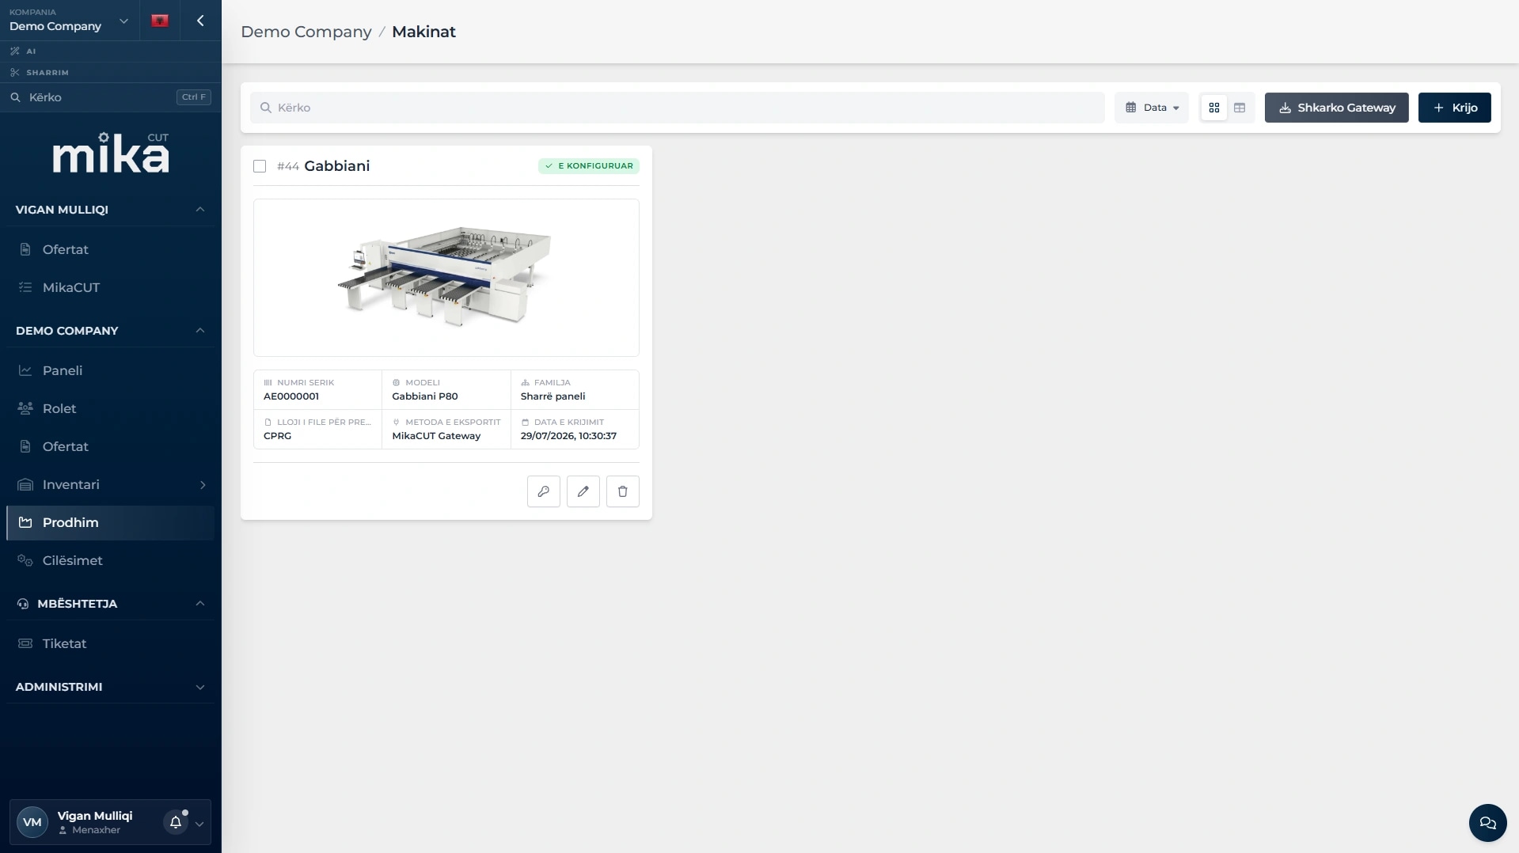Switch to grid card view
Viewport: 1519px width, 853px height.
(x=1214, y=108)
